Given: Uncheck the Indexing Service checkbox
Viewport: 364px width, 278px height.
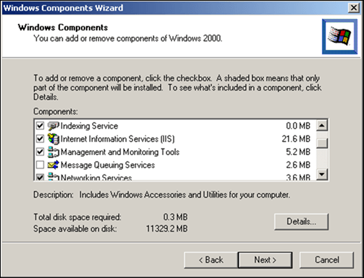Looking at the screenshot, I should (x=40, y=126).
